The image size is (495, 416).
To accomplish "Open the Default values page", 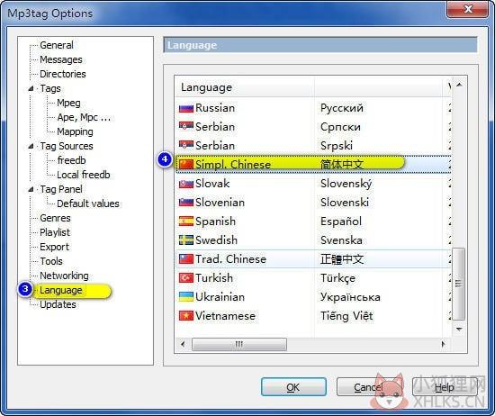I will point(88,203).
